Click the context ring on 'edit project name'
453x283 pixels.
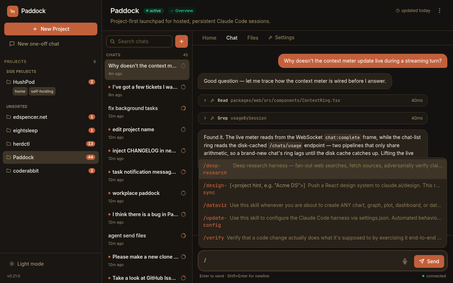pyautogui.click(x=183, y=129)
